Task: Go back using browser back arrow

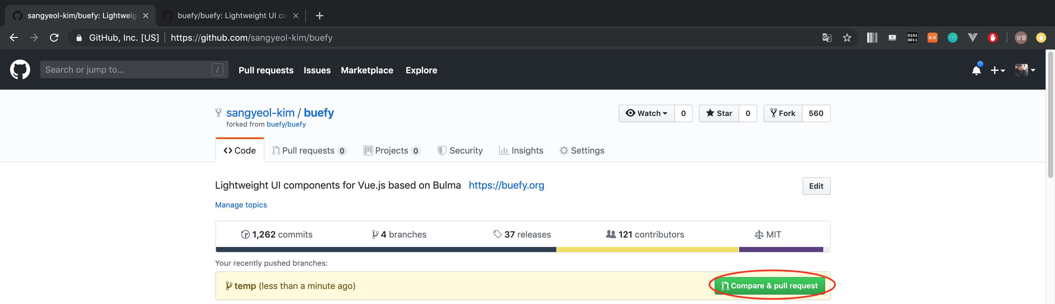Action: click(x=14, y=38)
